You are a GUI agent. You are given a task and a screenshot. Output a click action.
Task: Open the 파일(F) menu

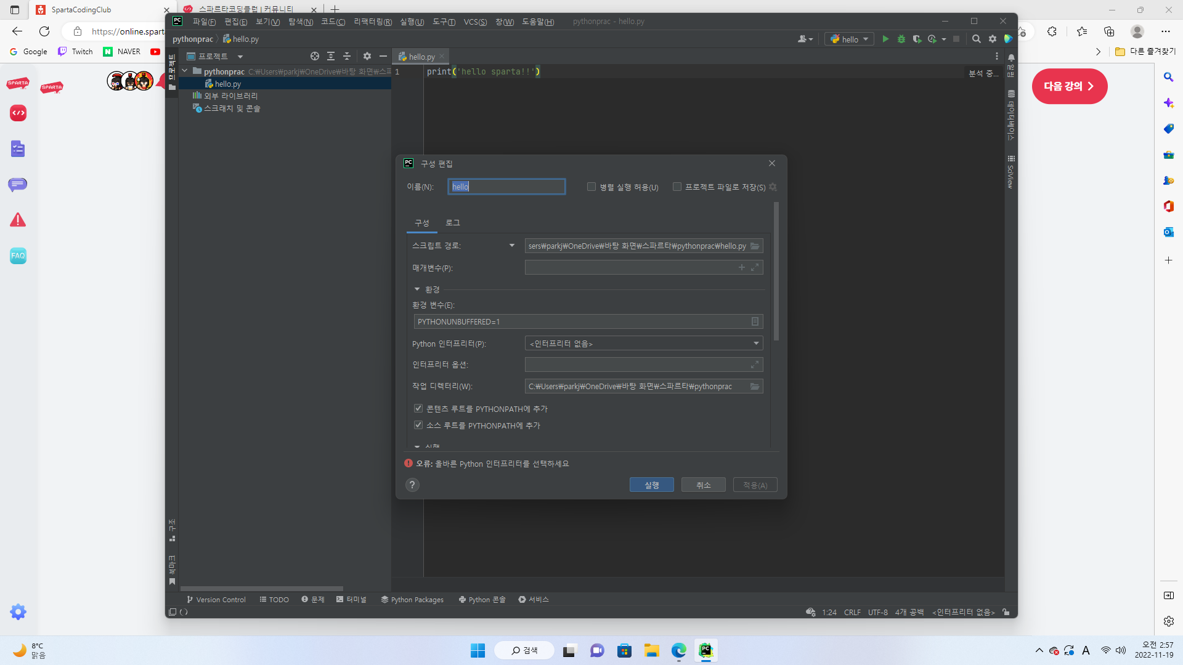[204, 22]
